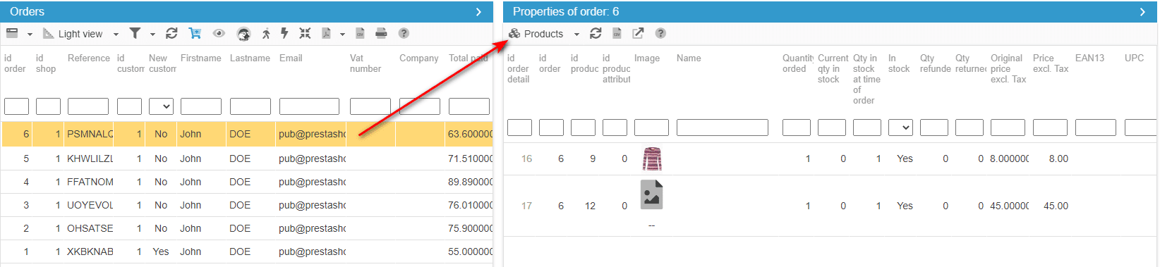This screenshot has height=267, width=1160.
Task: Click the striped sweater product thumbnail
Action: click(x=652, y=159)
